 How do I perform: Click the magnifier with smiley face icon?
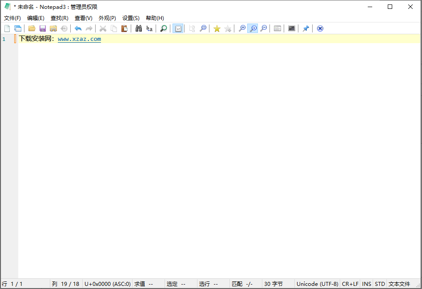(x=203, y=28)
